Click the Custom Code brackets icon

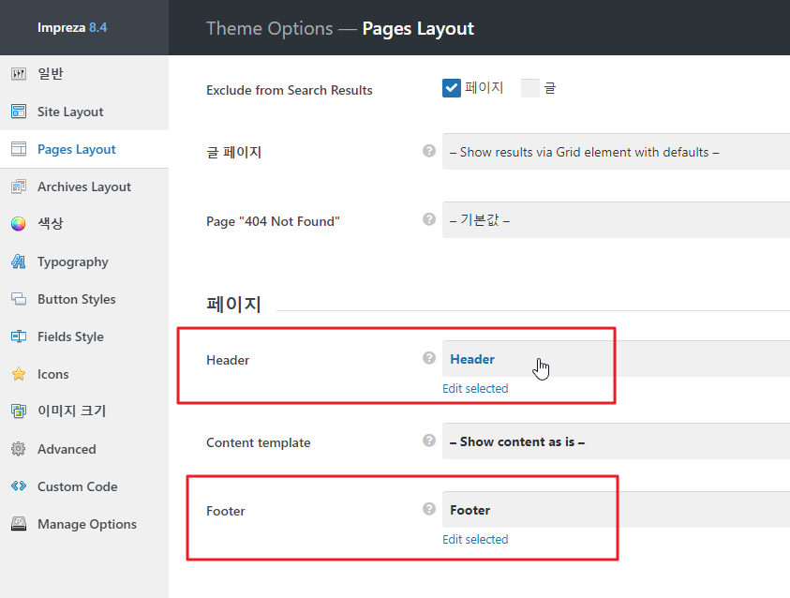click(x=18, y=486)
